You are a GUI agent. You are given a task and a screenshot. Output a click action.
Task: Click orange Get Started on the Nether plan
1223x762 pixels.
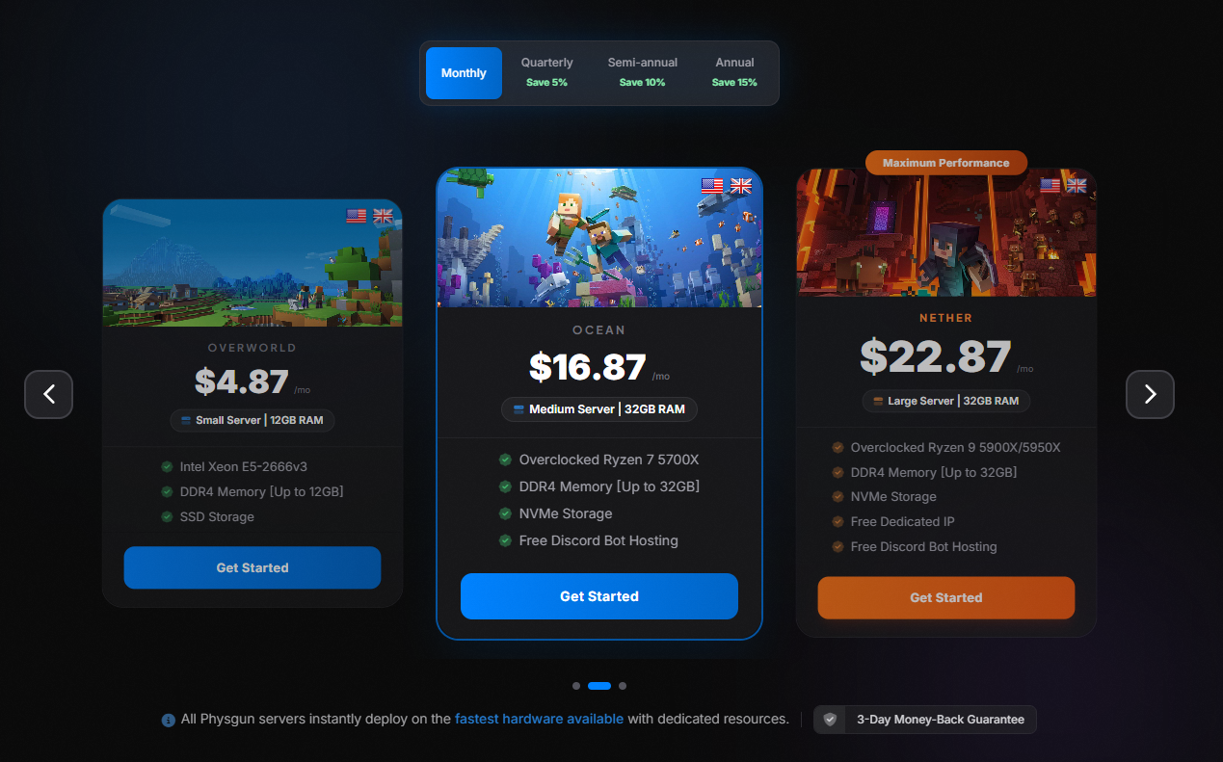click(x=946, y=597)
